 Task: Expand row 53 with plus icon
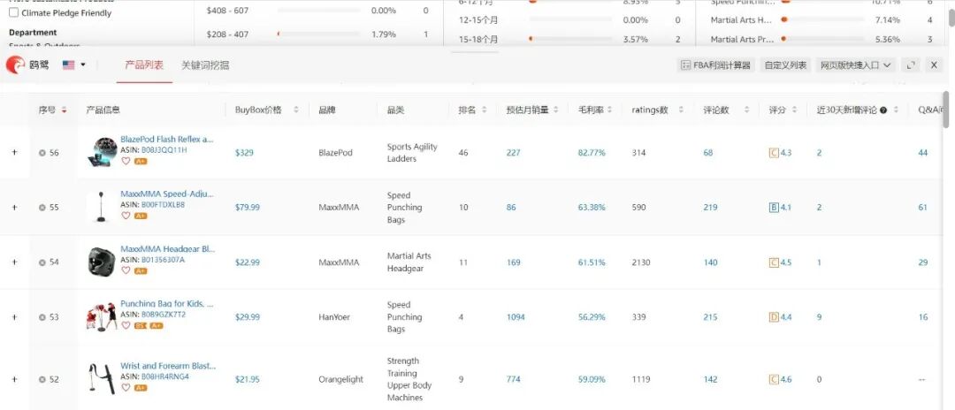(x=15, y=317)
